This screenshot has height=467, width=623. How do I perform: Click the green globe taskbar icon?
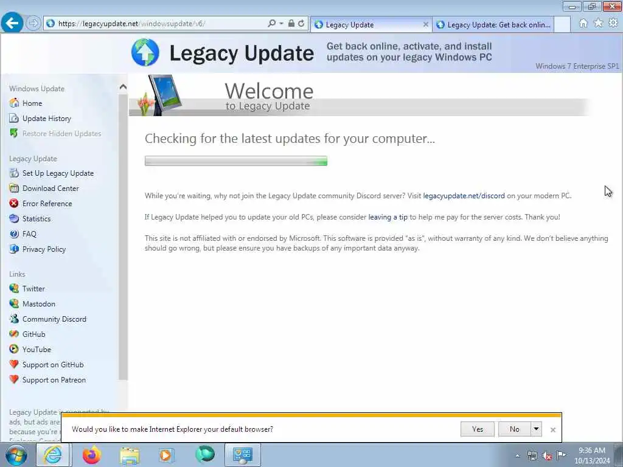[x=205, y=454]
